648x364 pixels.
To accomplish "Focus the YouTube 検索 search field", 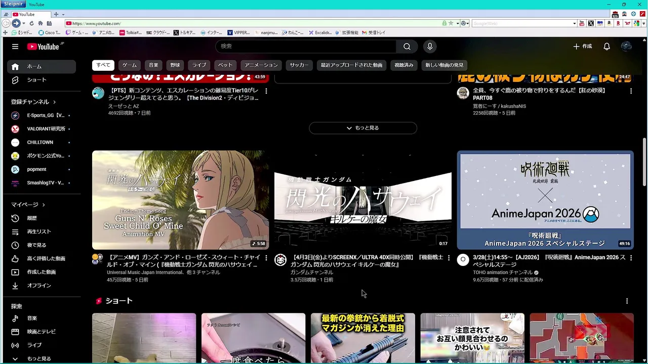I will pos(306,47).
